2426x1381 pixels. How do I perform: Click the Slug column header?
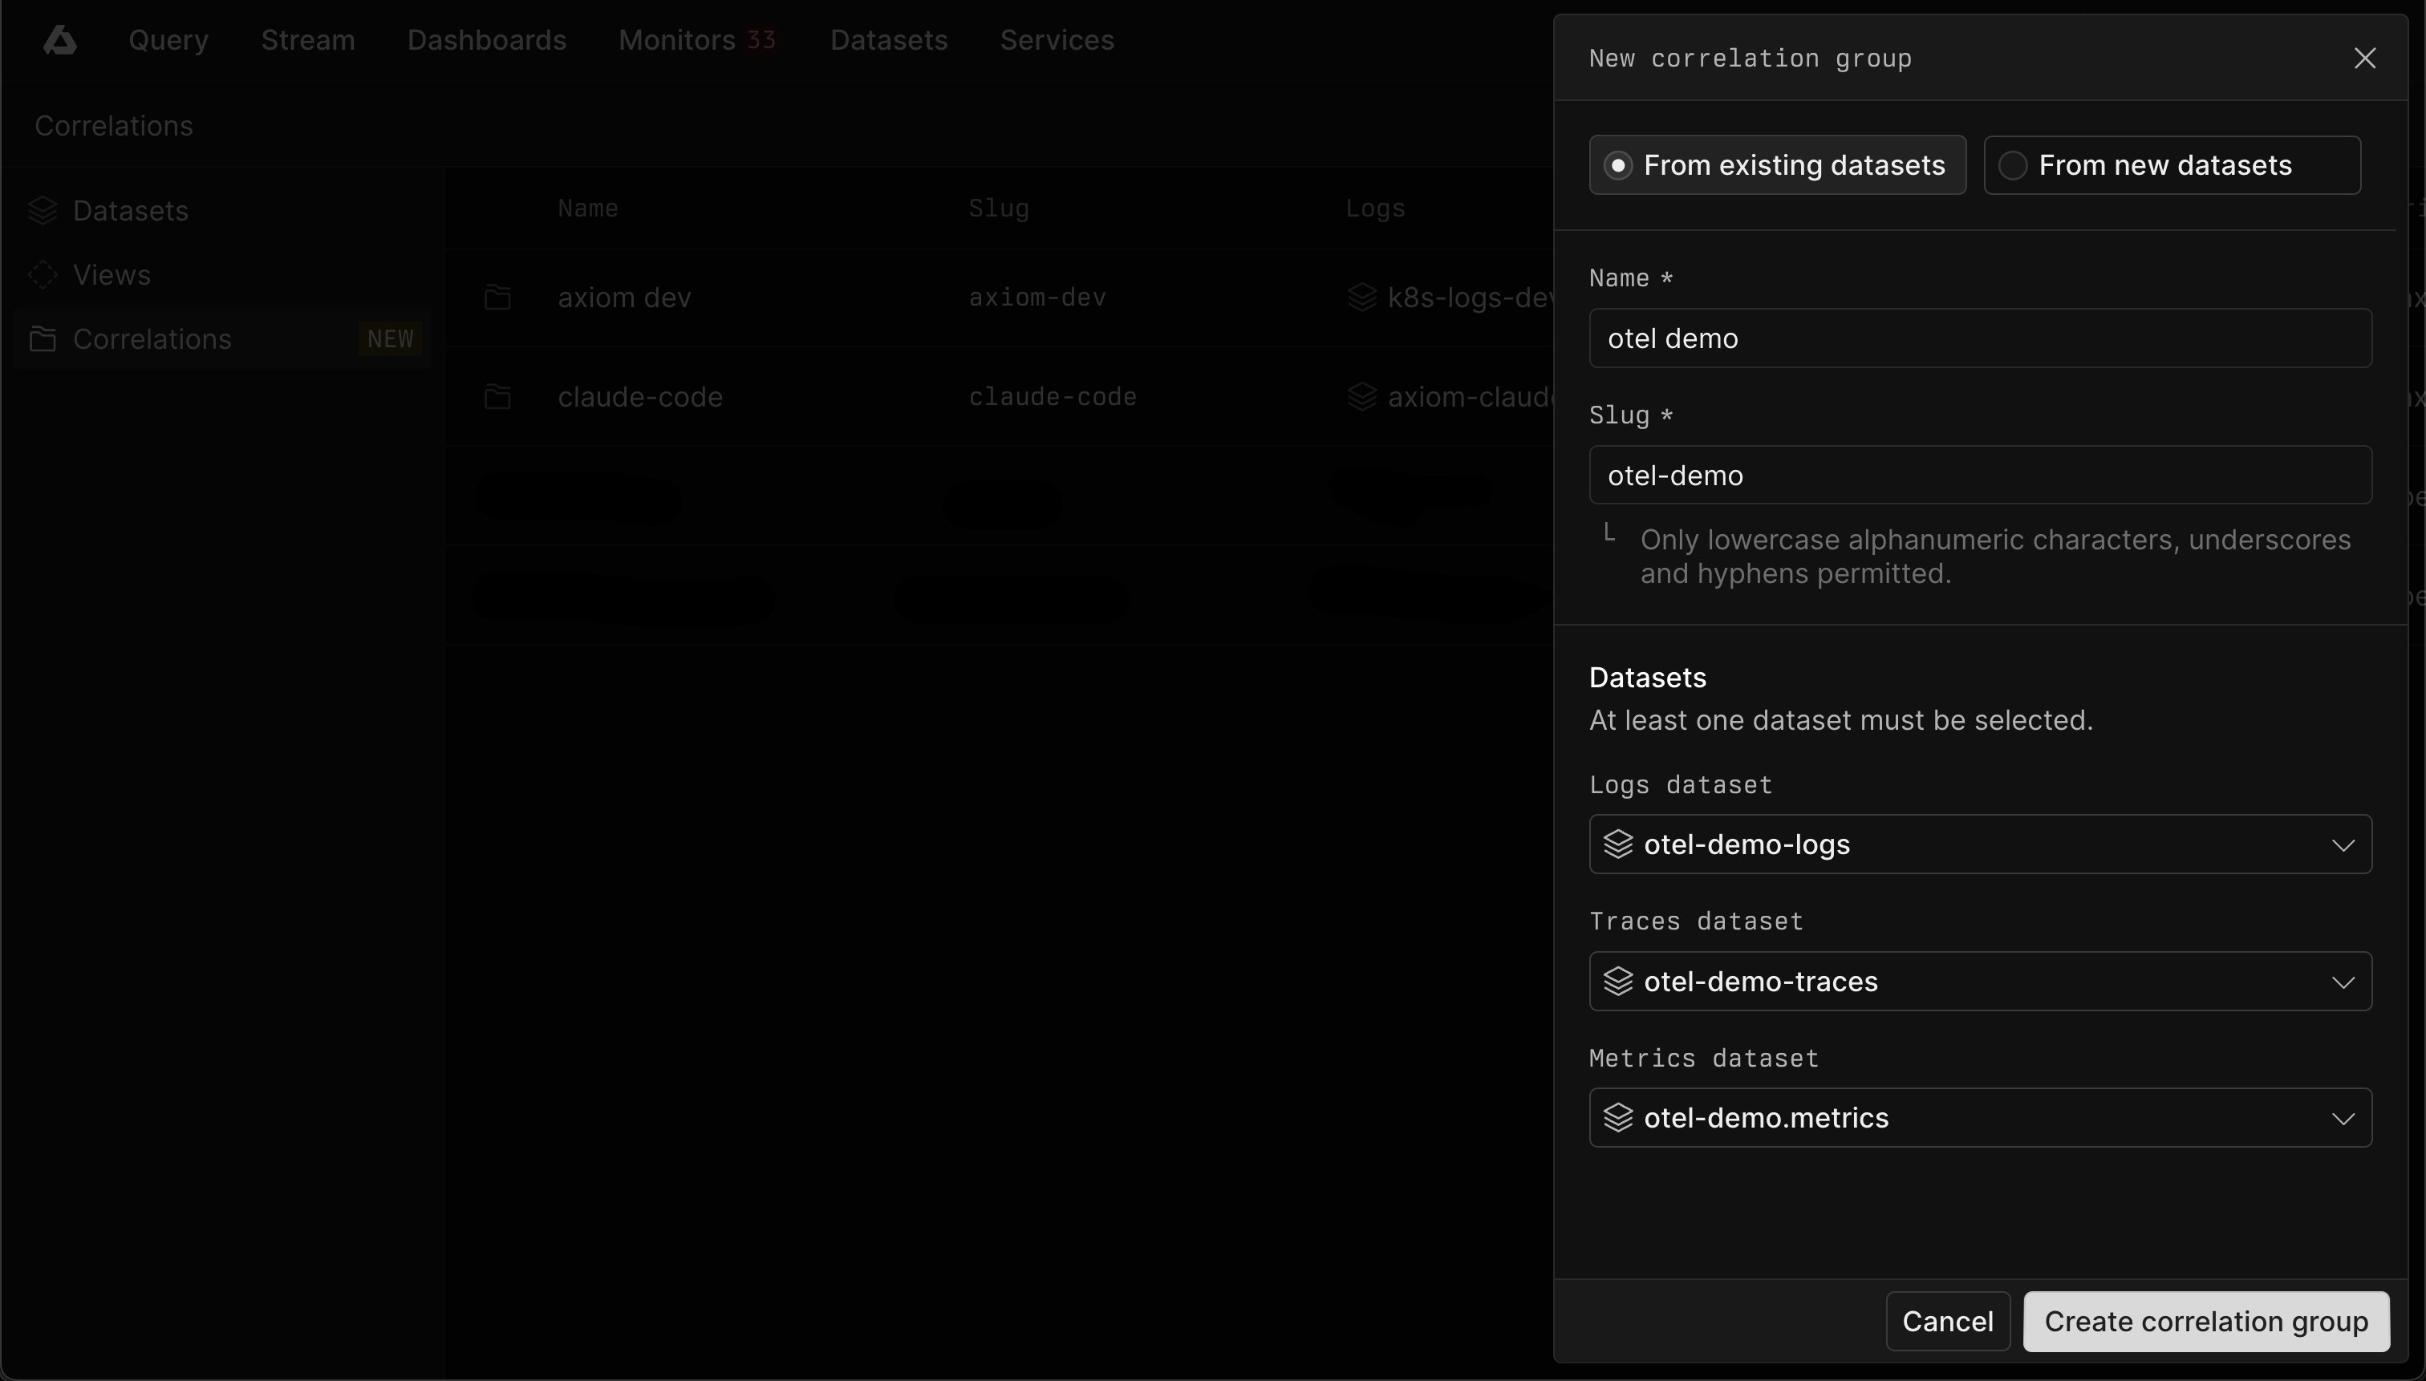click(x=998, y=209)
